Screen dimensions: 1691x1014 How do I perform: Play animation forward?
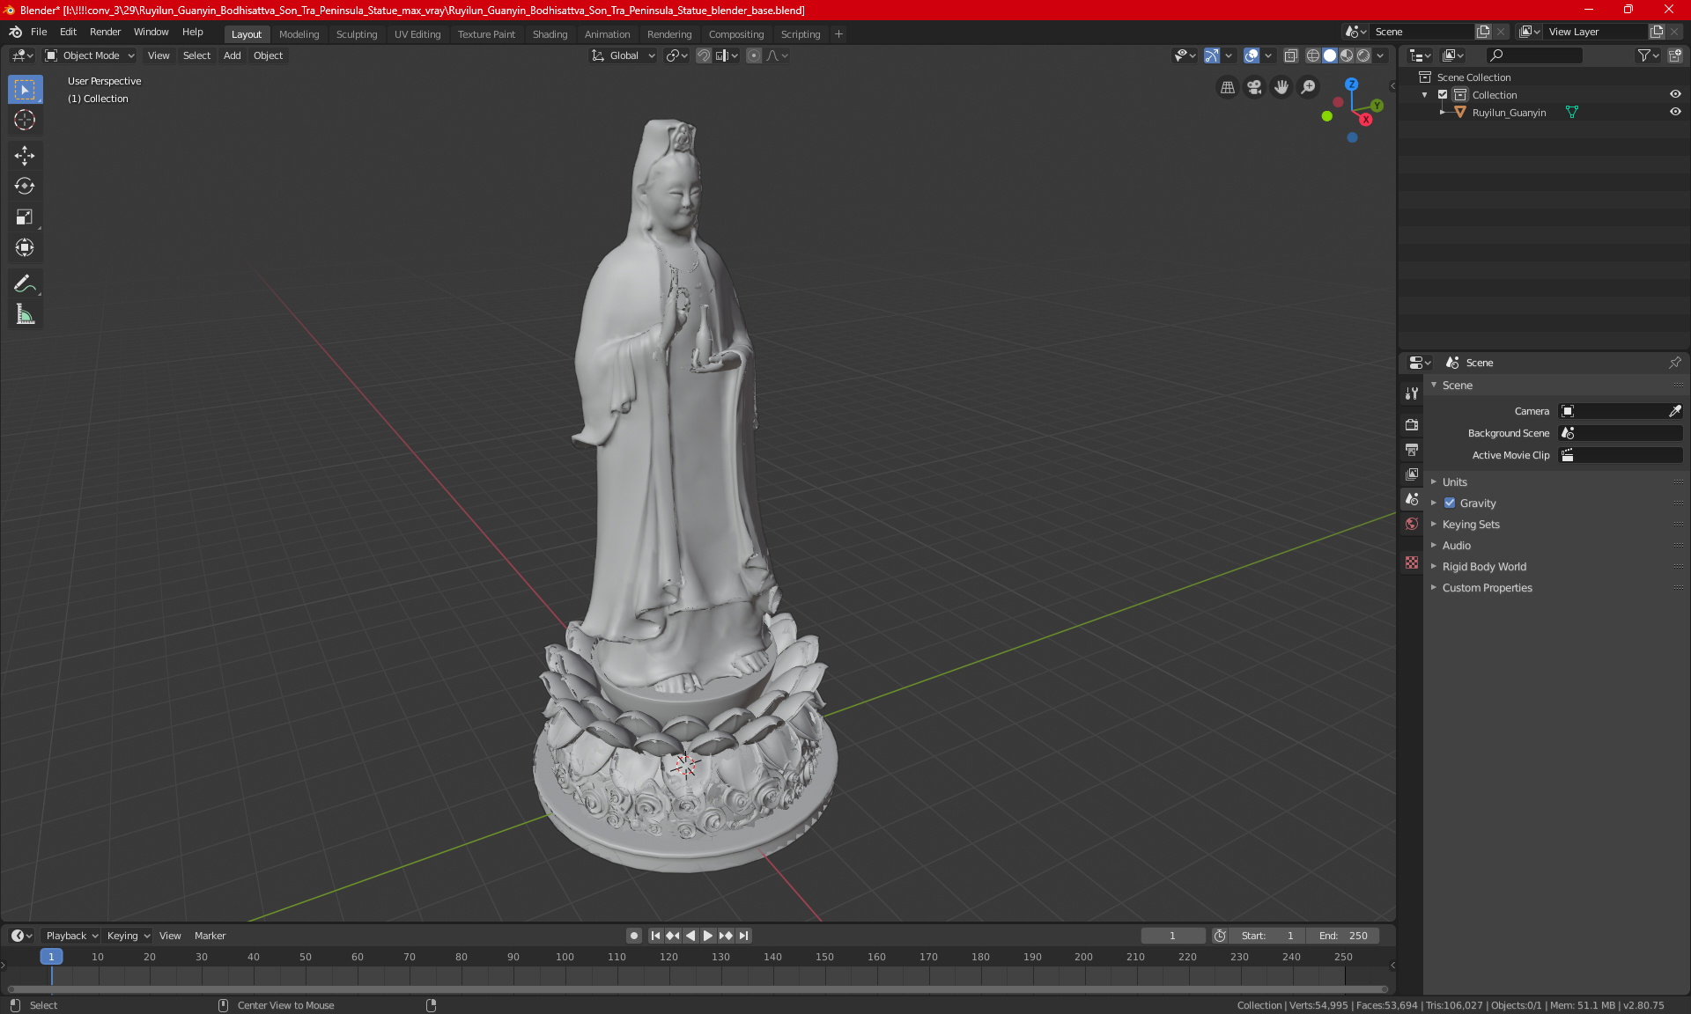[707, 936]
